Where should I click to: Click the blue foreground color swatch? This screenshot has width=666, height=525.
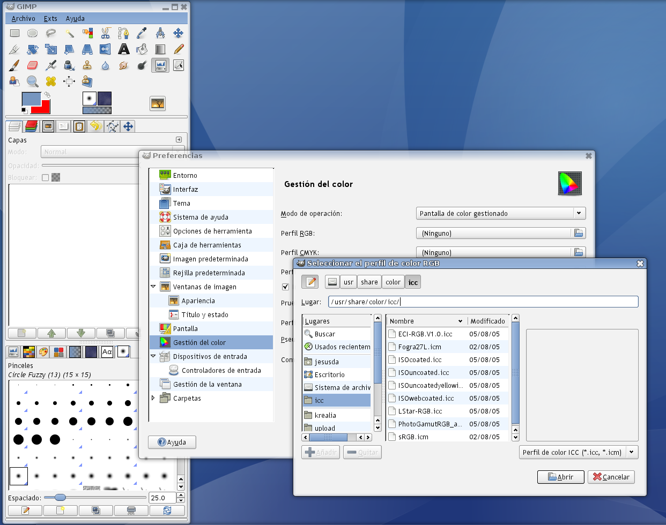(31, 99)
